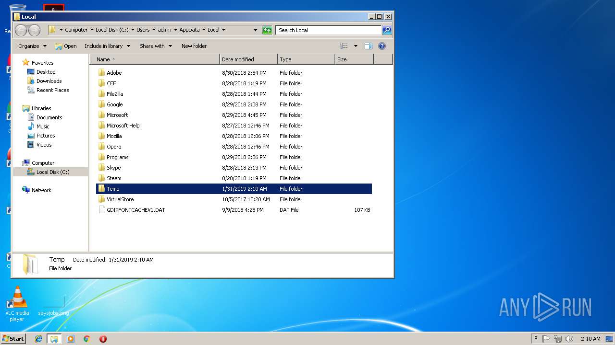615x345 pixels.
Task: Click the New folder button
Action: 194,46
